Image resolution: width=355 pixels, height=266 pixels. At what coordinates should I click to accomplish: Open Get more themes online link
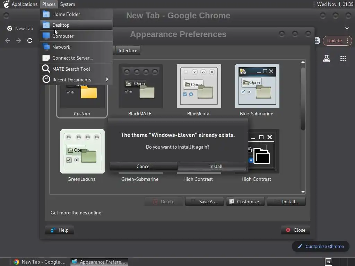[76, 213]
